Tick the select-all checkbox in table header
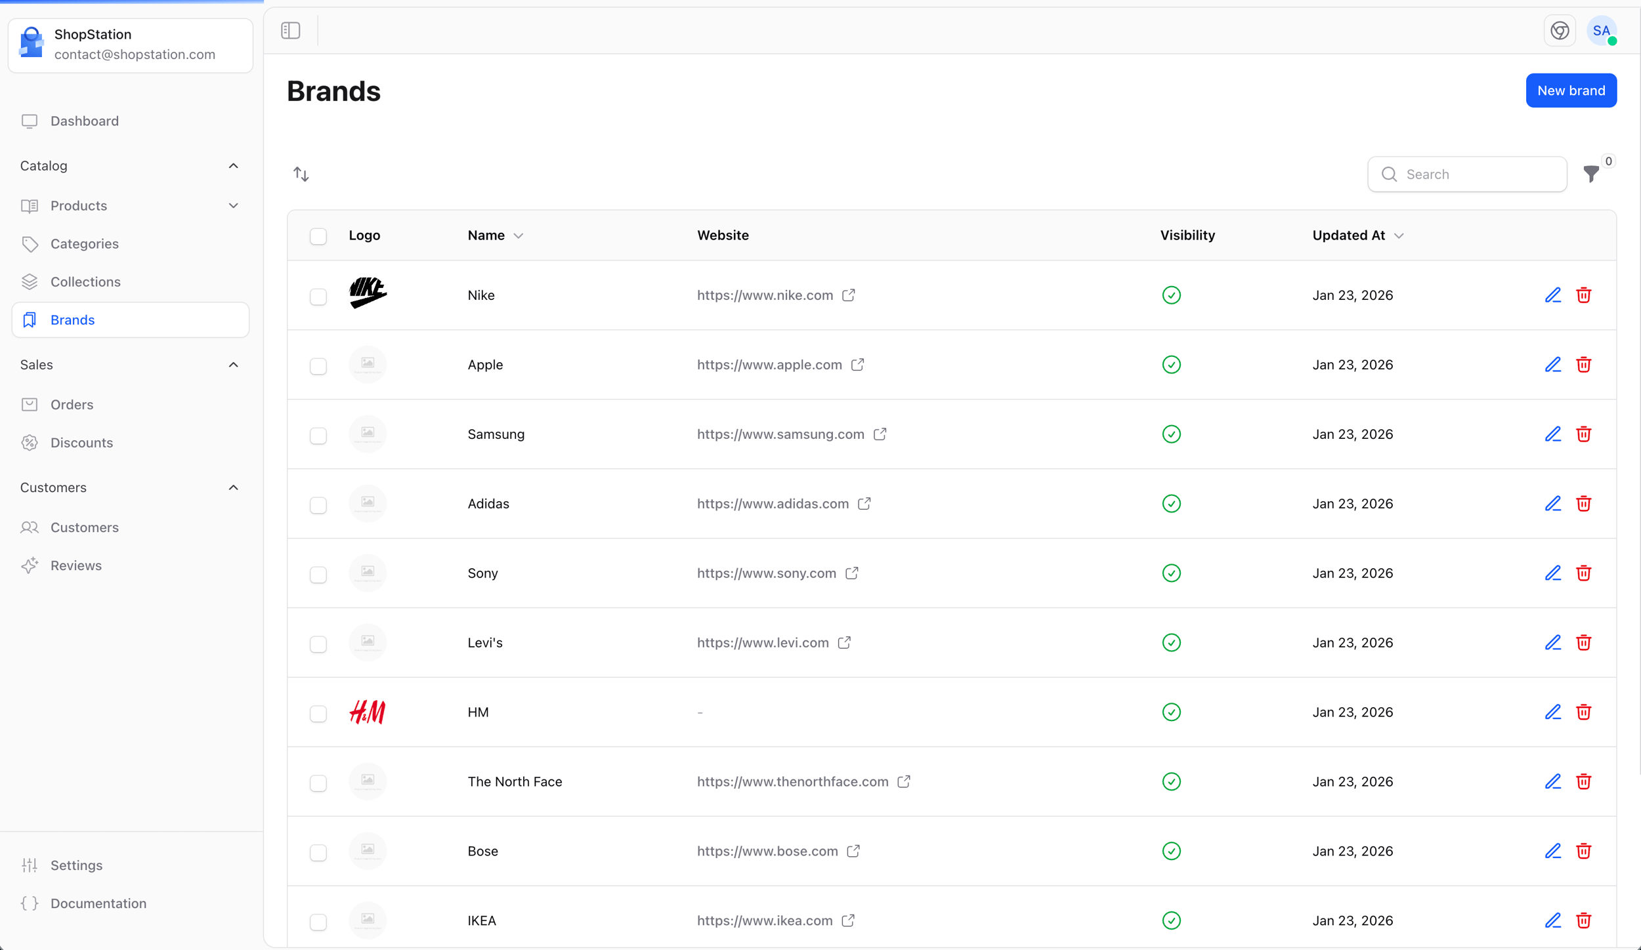Image resolution: width=1641 pixels, height=950 pixels. coord(318,236)
